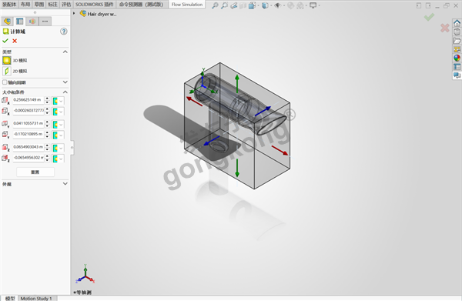
Task: Switch to the Sketch ribbon tab
Action: 39,4
